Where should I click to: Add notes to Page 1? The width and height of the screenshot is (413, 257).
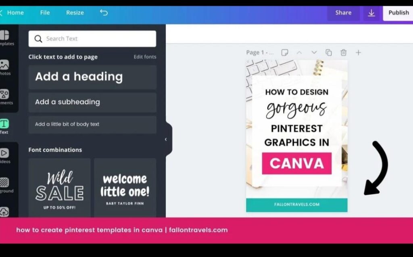click(286, 52)
